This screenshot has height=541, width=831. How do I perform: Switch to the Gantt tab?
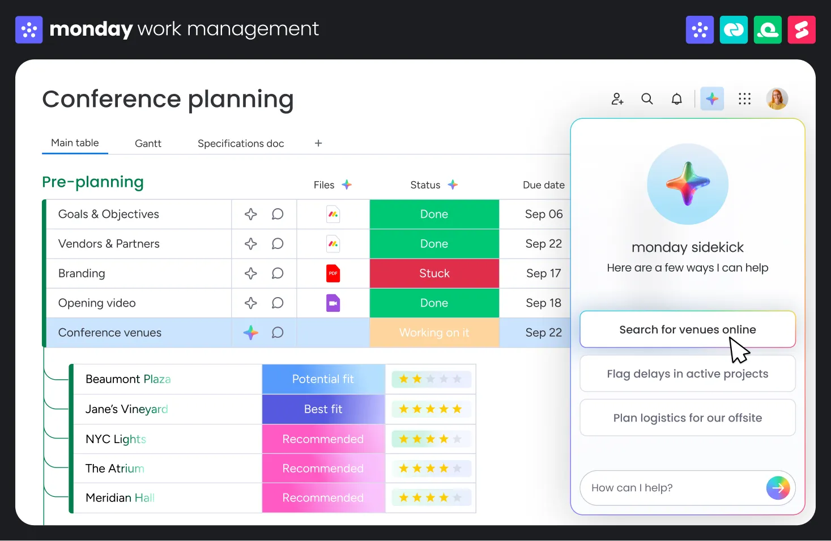pyautogui.click(x=148, y=144)
